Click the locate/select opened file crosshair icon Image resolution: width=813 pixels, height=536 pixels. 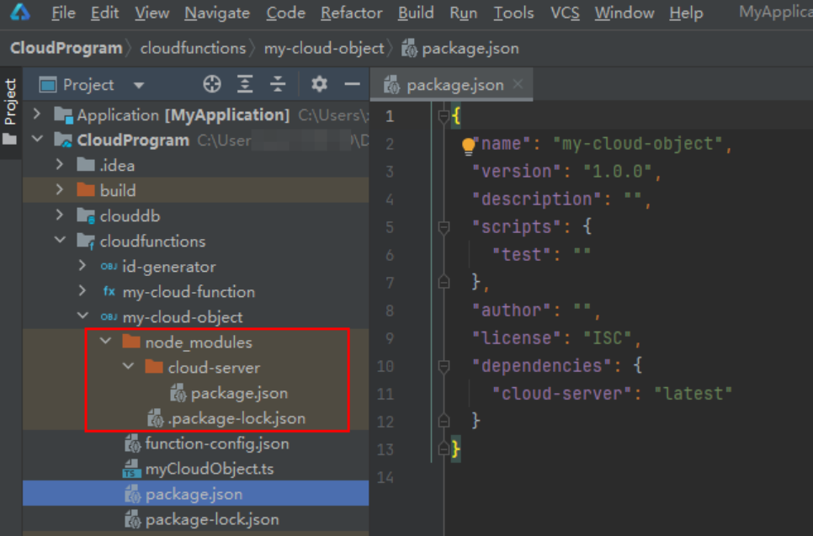coord(212,84)
